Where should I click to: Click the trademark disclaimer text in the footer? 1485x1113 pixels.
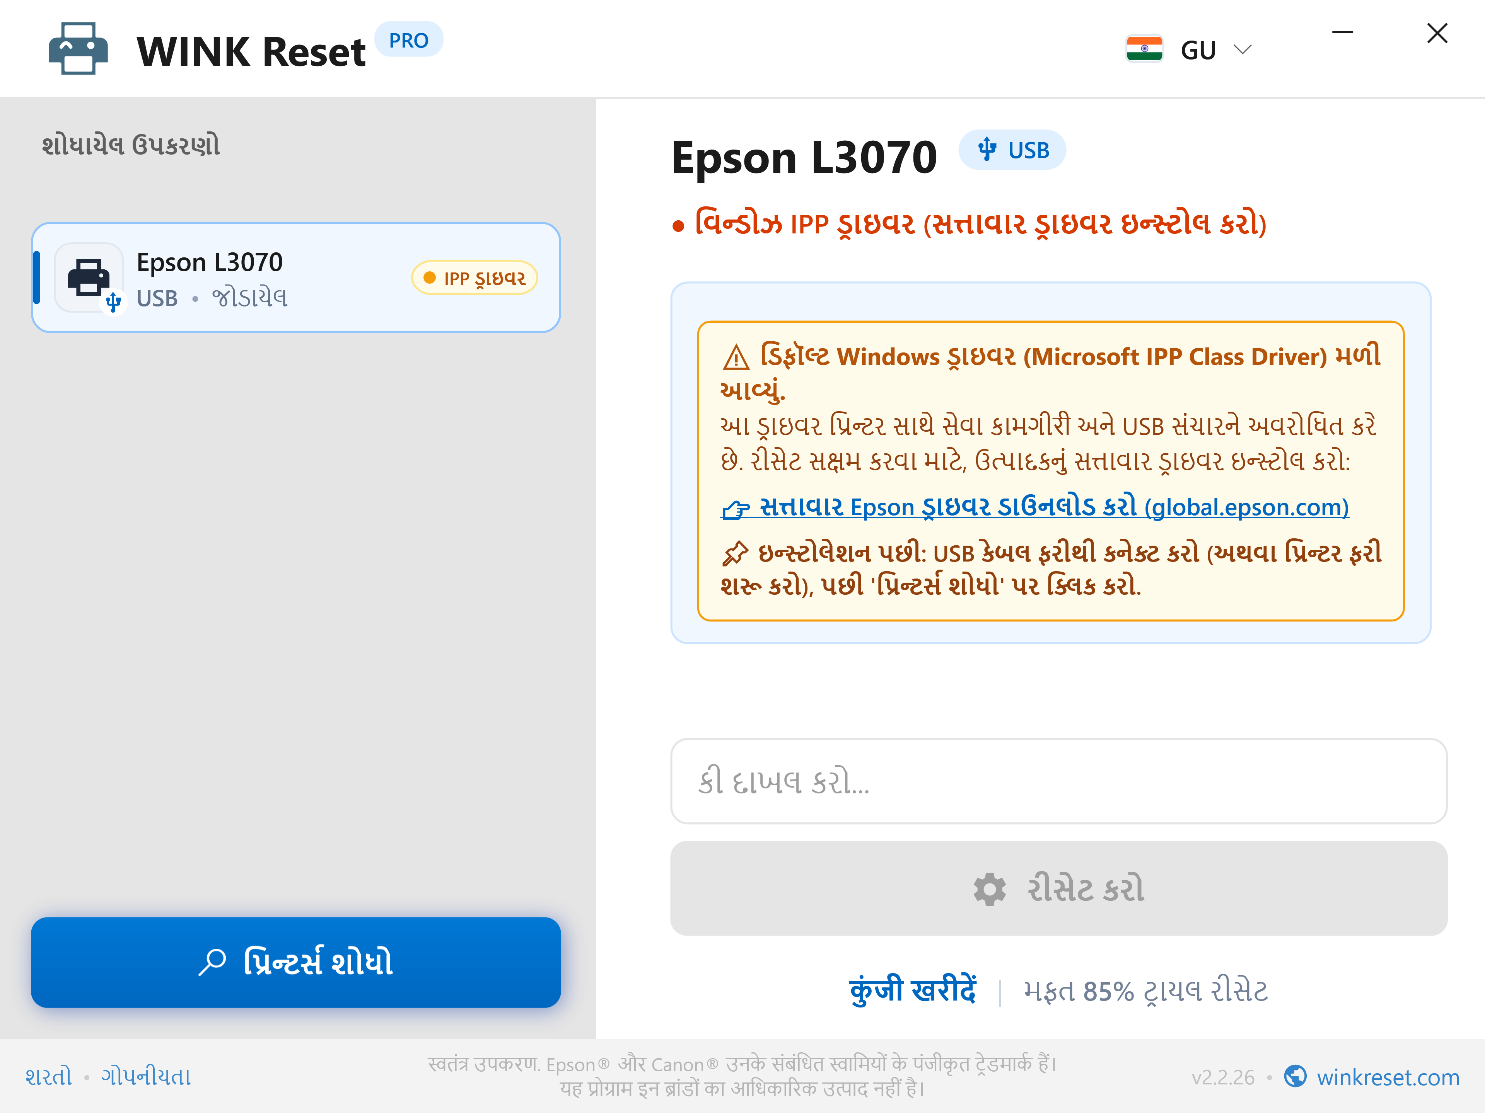pyautogui.click(x=742, y=1076)
